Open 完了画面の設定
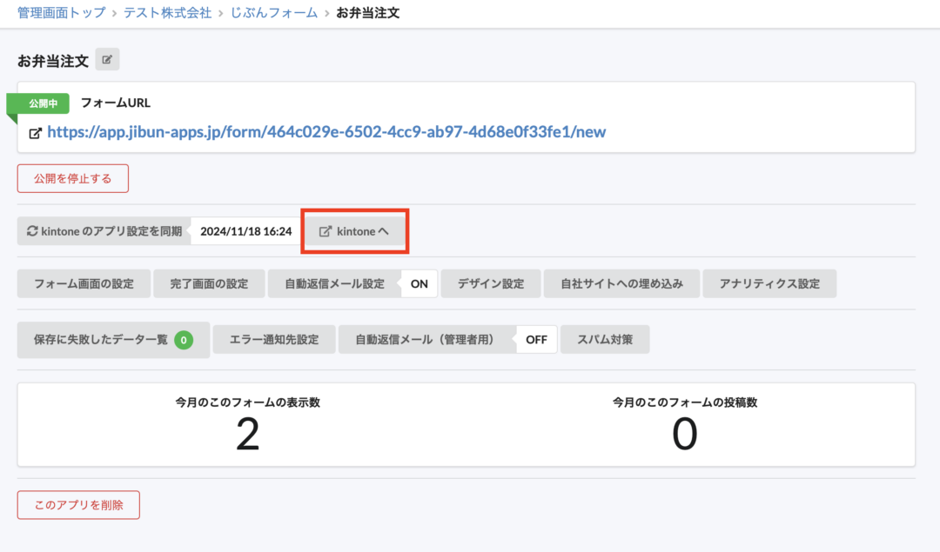The width and height of the screenshot is (940, 552). click(209, 283)
